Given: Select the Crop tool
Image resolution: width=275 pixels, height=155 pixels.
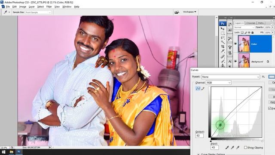Looking at the screenshot, I should point(223,47).
